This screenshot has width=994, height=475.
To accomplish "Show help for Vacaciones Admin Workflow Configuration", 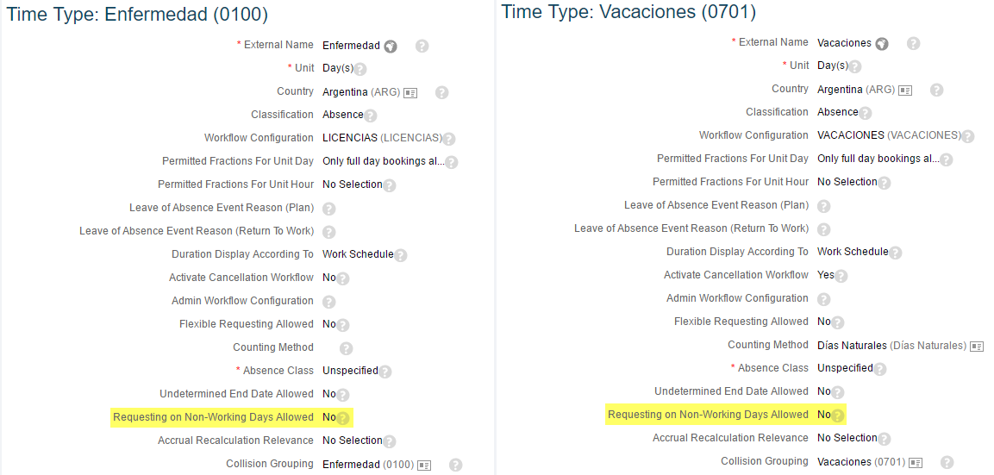I will (x=823, y=299).
